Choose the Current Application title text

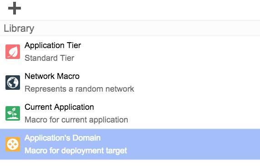click(x=59, y=107)
